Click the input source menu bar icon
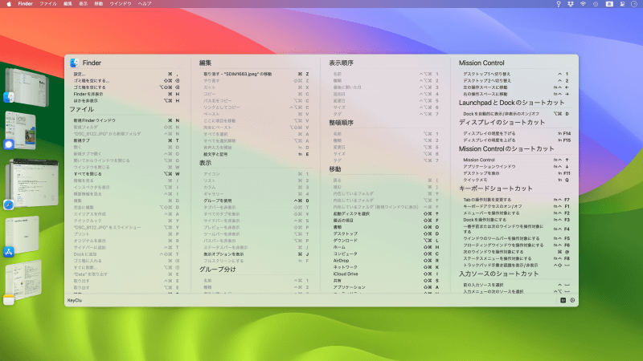The height and width of the screenshot is (361, 643). pyautogui.click(x=609, y=4)
